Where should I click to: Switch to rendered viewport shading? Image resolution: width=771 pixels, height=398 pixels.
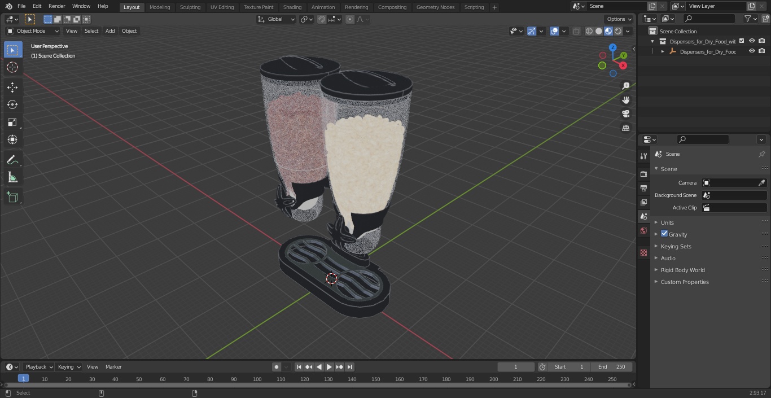618,31
